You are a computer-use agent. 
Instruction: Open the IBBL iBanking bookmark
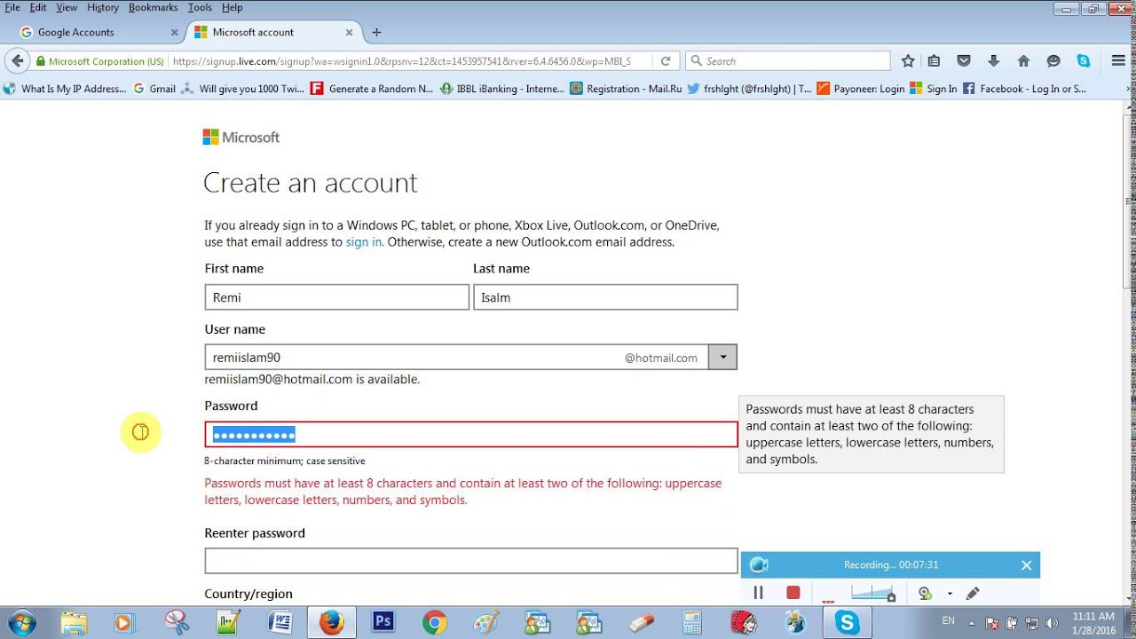coord(502,89)
